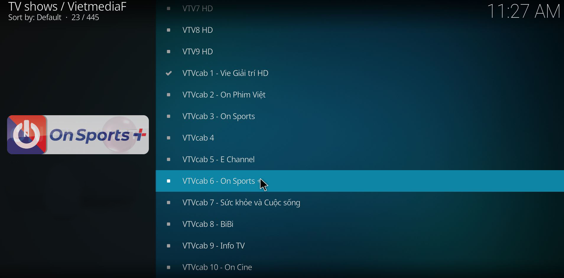Click the watched checkmark beside VTVcab 1

(x=169, y=73)
